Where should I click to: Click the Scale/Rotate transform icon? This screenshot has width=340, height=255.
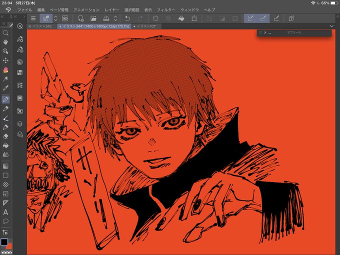coord(194,18)
